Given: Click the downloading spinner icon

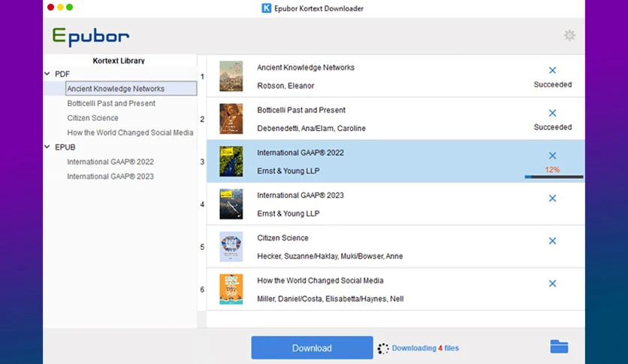Looking at the screenshot, I should point(383,348).
